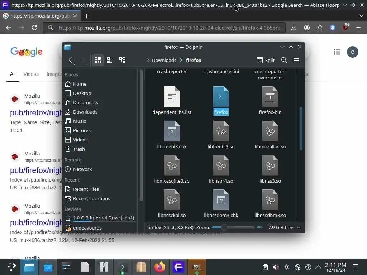Open application launcher in taskbar
367x275 pixels.
11,267
